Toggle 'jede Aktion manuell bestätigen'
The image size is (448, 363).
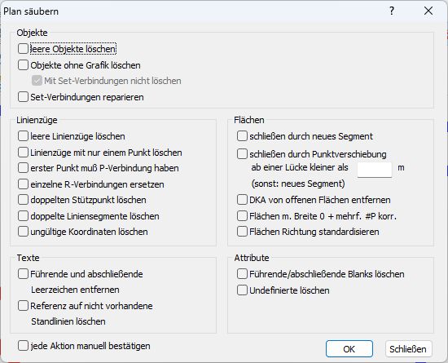pyautogui.click(x=23, y=346)
